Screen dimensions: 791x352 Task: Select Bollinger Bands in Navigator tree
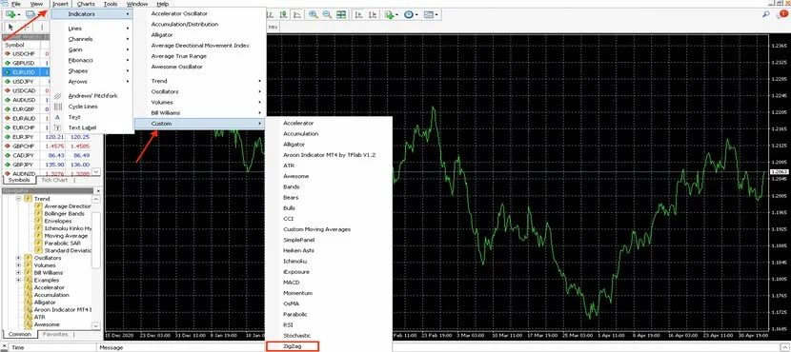pos(64,213)
